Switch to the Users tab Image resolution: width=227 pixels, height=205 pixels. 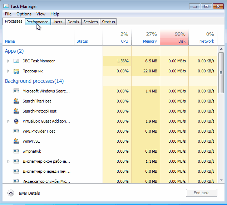(58, 22)
